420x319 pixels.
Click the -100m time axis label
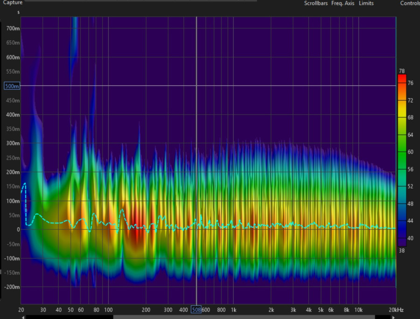click(12, 258)
